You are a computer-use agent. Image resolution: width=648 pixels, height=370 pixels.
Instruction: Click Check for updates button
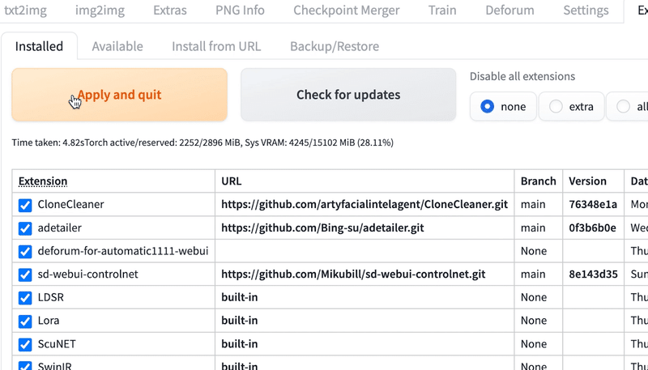coord(348,95)
